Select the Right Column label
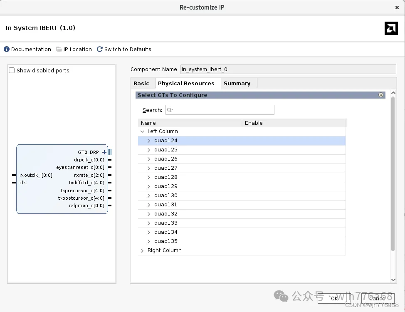The height and width of the screenshot is (312, 405). pyautogui.click(x=165, y=250)
